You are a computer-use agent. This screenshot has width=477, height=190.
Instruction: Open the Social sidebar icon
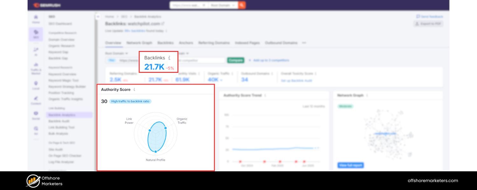tap(36, 113)
